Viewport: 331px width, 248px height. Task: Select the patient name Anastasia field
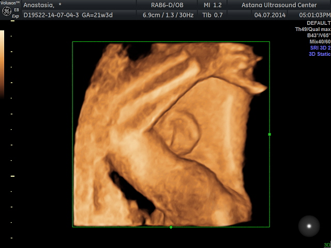click(x=42, y=5)
